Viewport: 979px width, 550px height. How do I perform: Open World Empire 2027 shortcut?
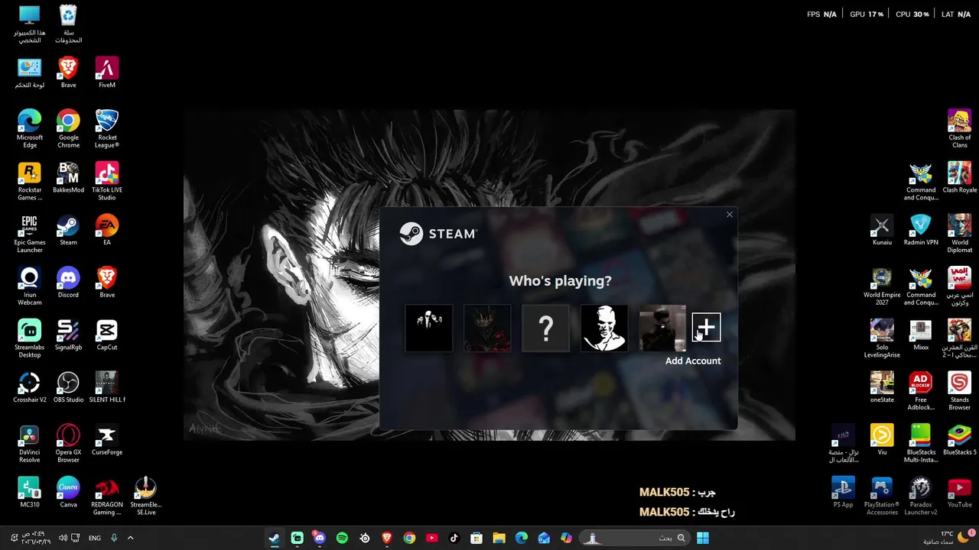(x=882, y=286)
